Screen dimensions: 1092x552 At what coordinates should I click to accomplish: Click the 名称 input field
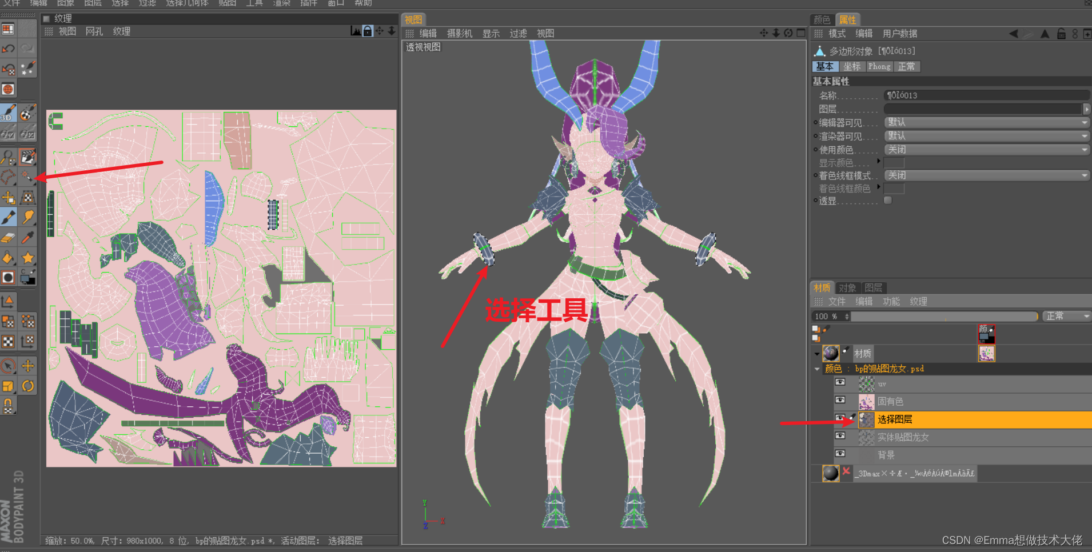(x=987, y=95)
